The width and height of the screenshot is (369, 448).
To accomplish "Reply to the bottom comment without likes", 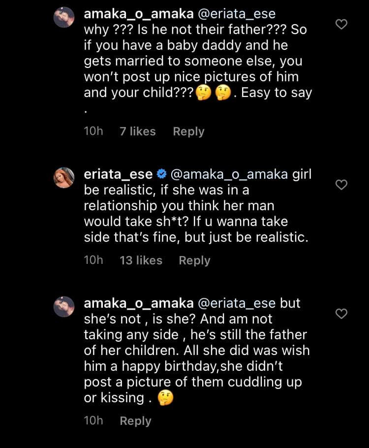I will [135, 421].
